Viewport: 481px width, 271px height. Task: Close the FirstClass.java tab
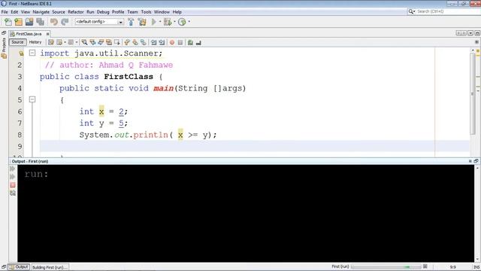coord(47,34)
